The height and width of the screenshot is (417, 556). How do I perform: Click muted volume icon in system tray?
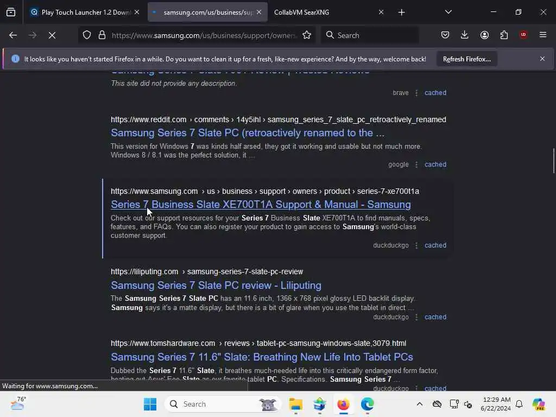click(468, 404)
